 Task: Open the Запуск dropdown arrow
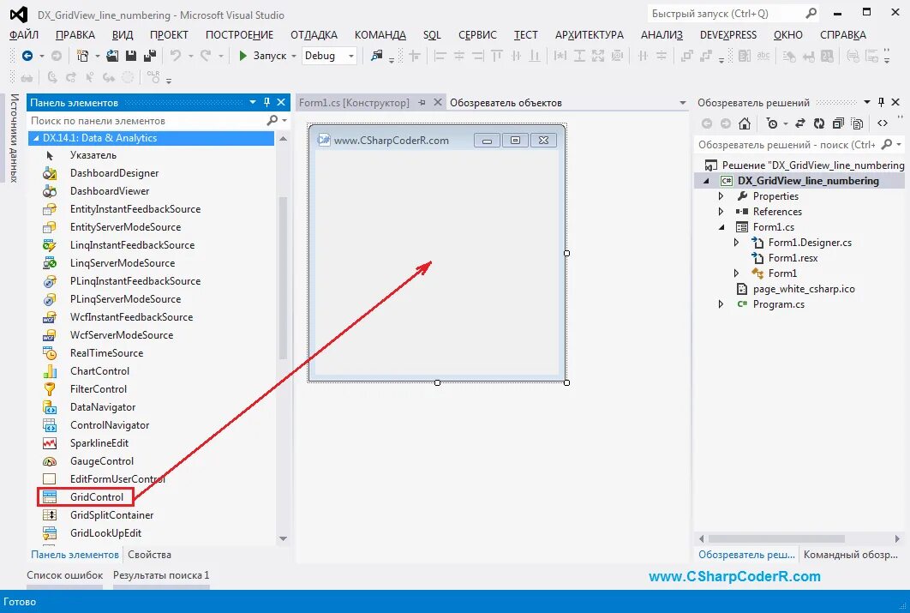(x=294, y=57)
